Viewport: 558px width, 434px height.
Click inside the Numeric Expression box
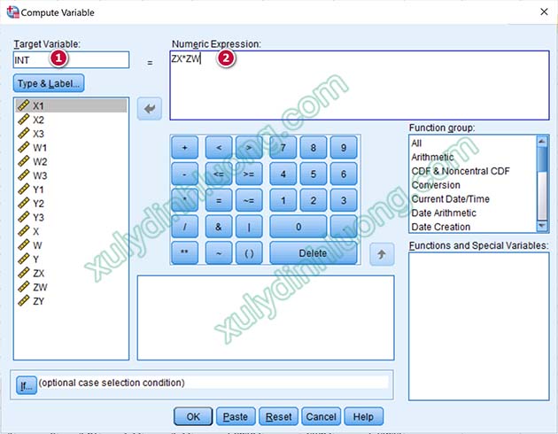point(360,85)
